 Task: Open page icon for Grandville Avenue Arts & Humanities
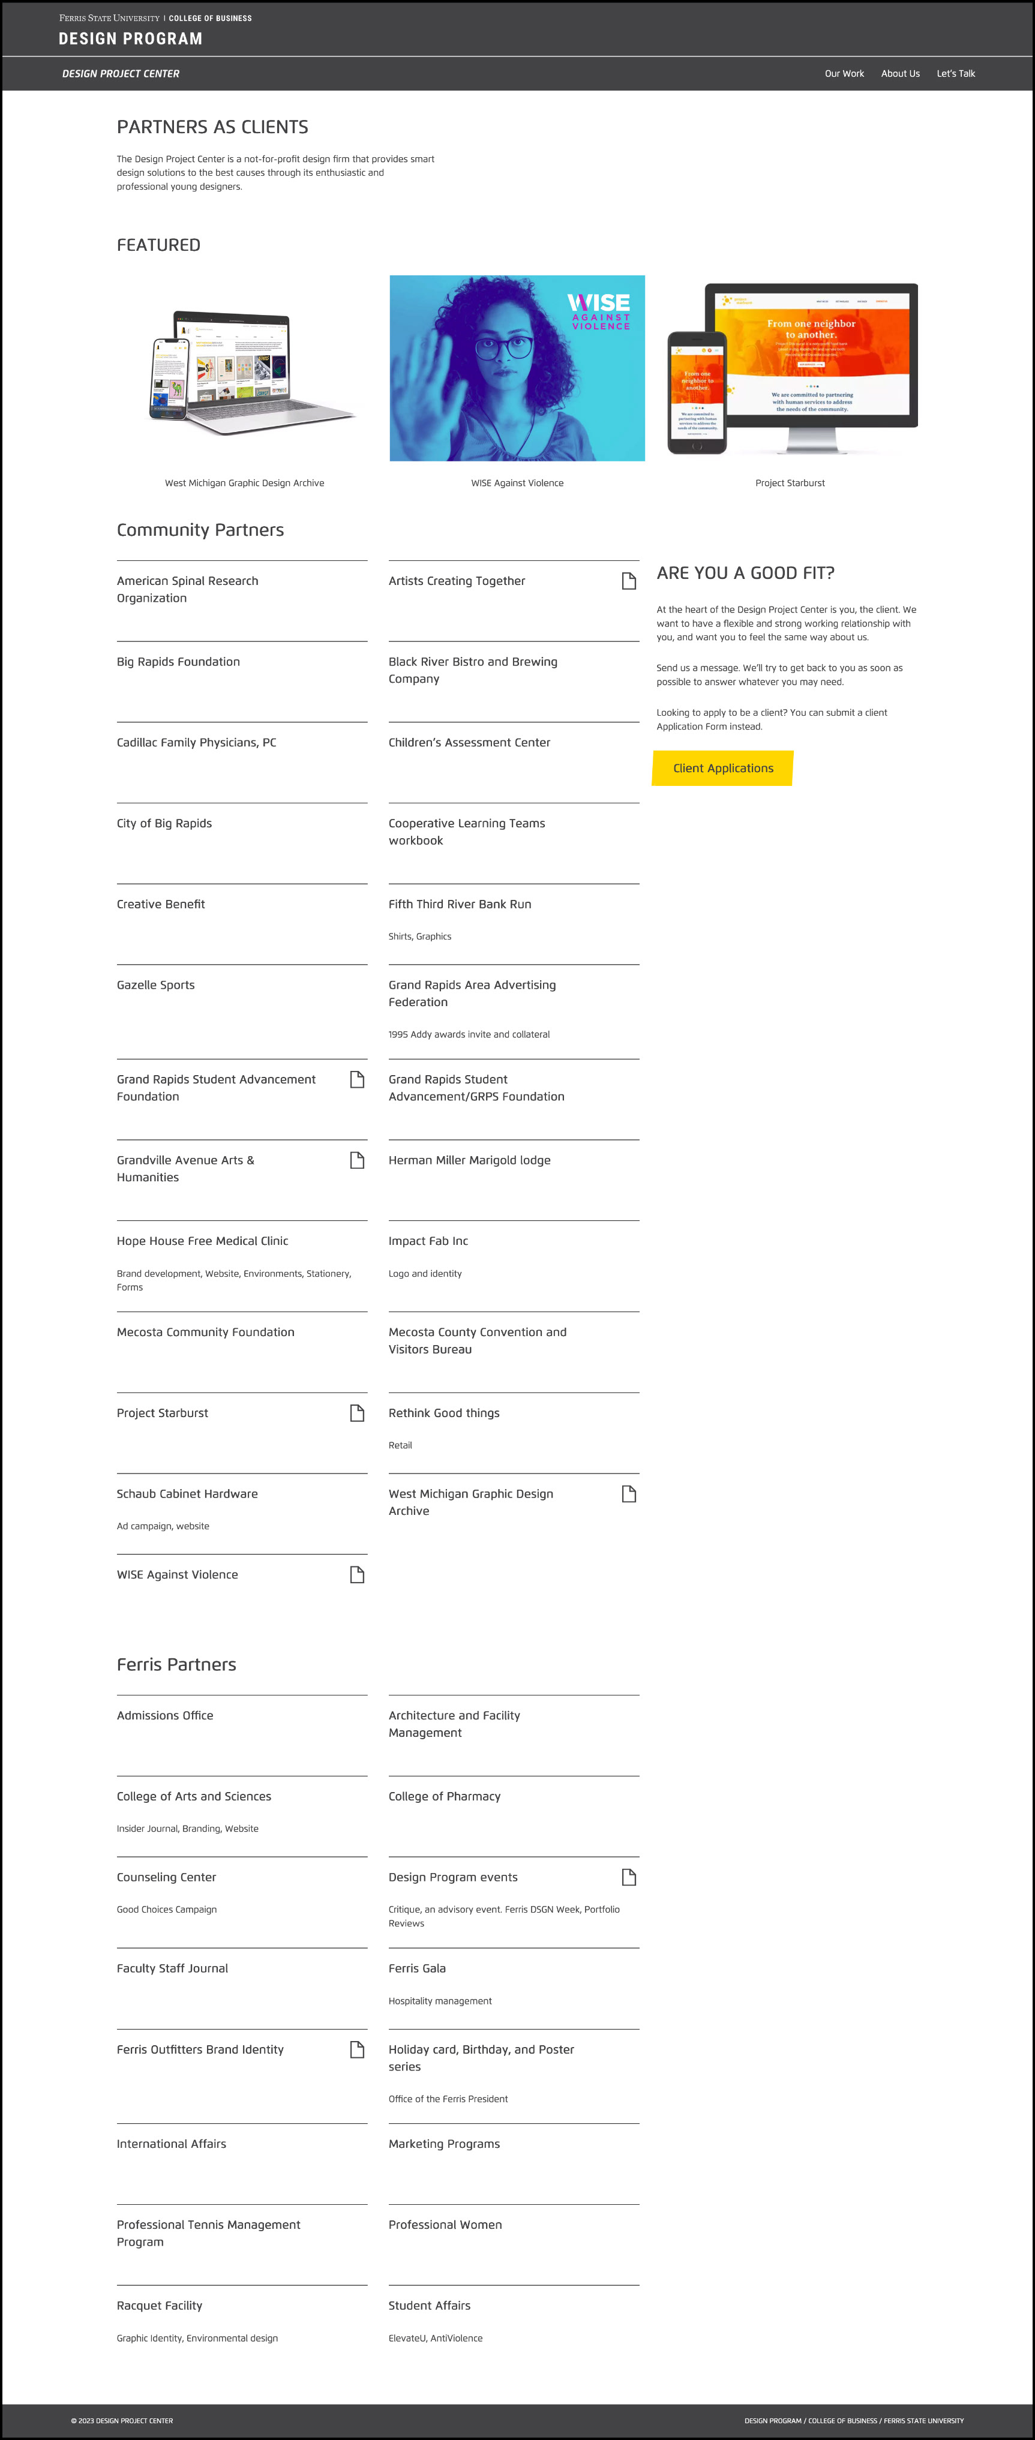click(357, 1159)
